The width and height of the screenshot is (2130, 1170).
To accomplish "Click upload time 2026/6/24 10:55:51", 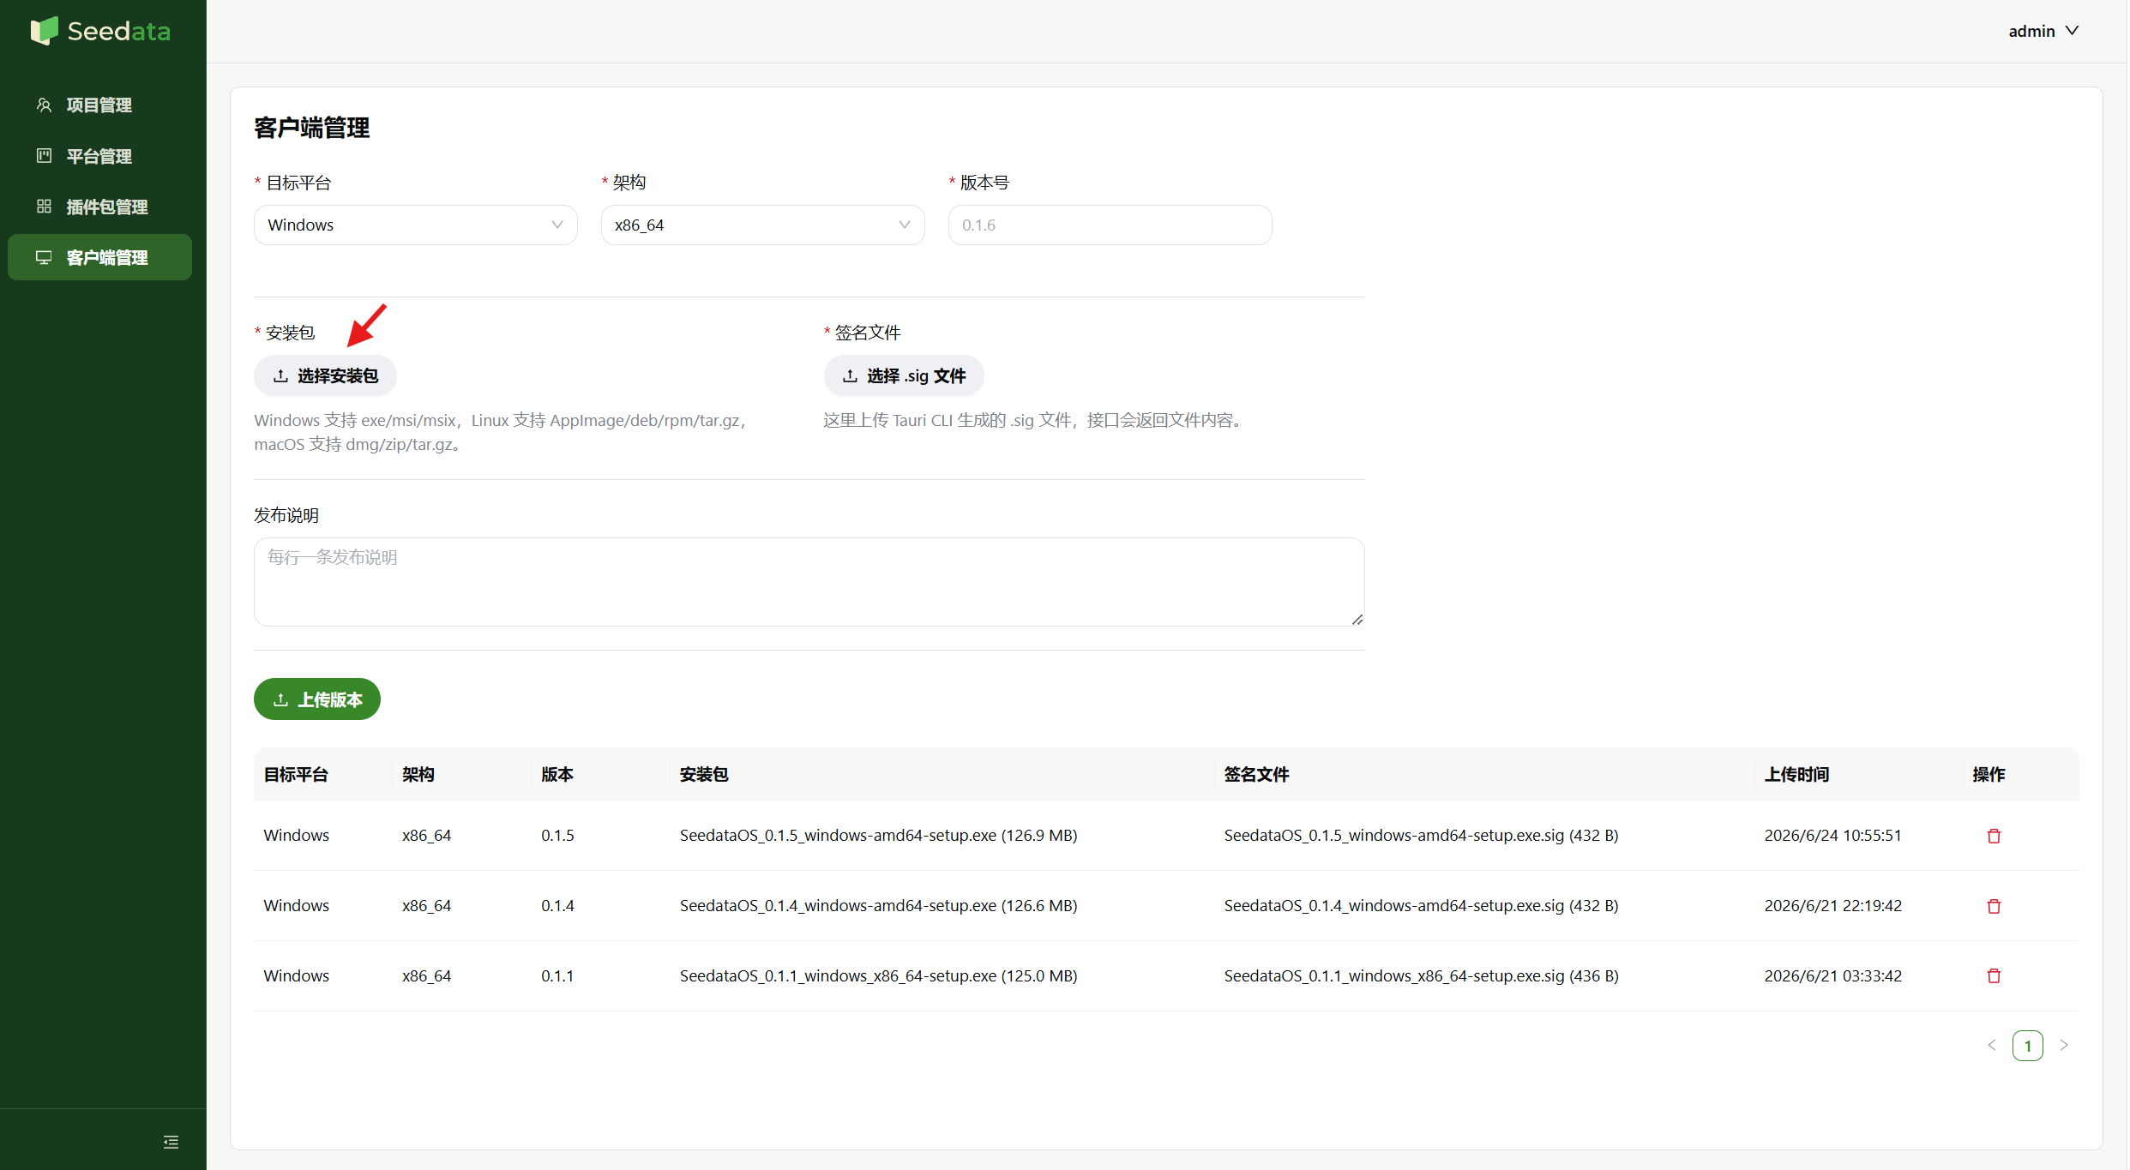I will pos(1832,835).
